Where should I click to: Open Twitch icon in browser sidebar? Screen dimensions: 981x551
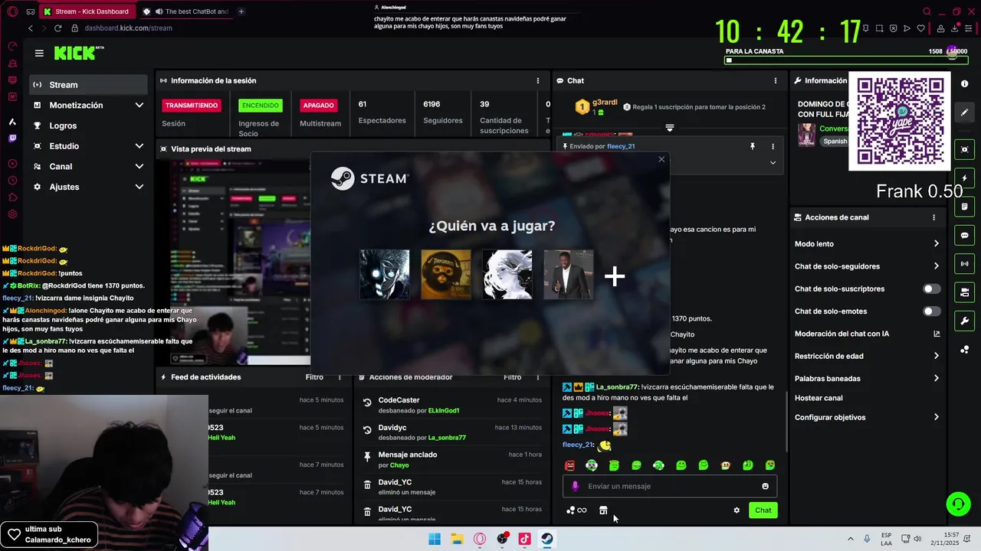coord(12,139)
